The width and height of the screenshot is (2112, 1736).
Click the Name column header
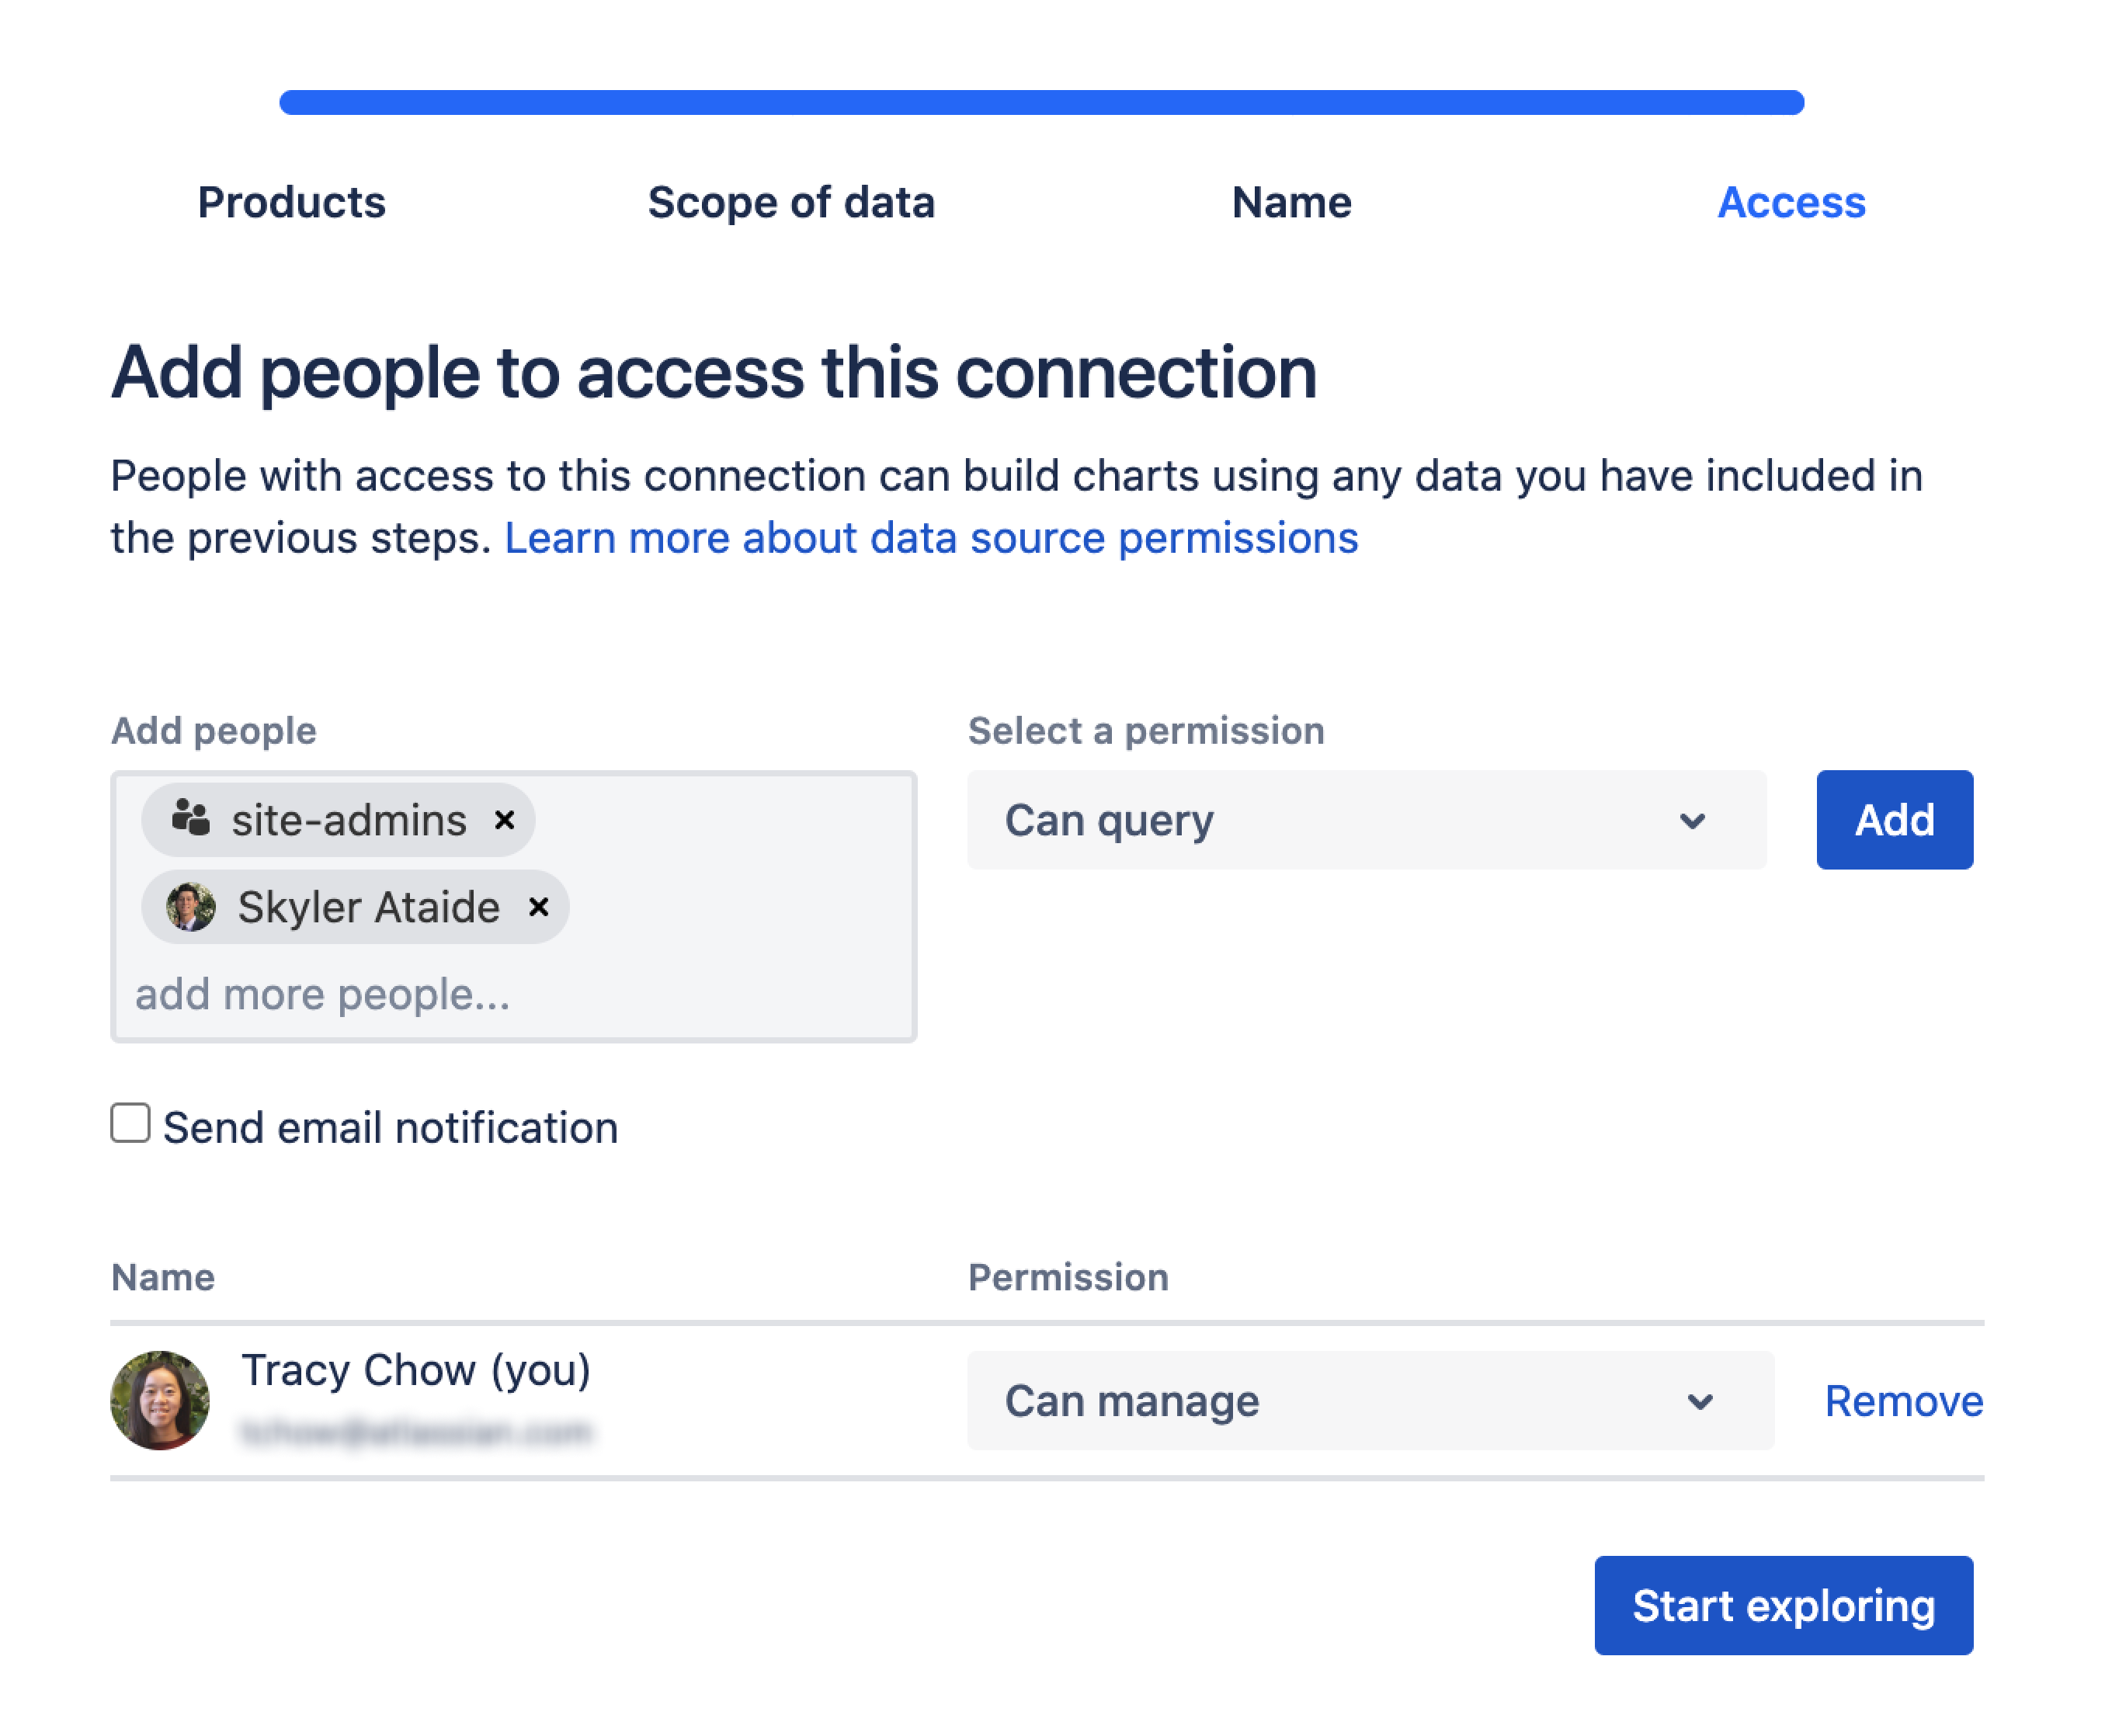(x=163, y=1278)
